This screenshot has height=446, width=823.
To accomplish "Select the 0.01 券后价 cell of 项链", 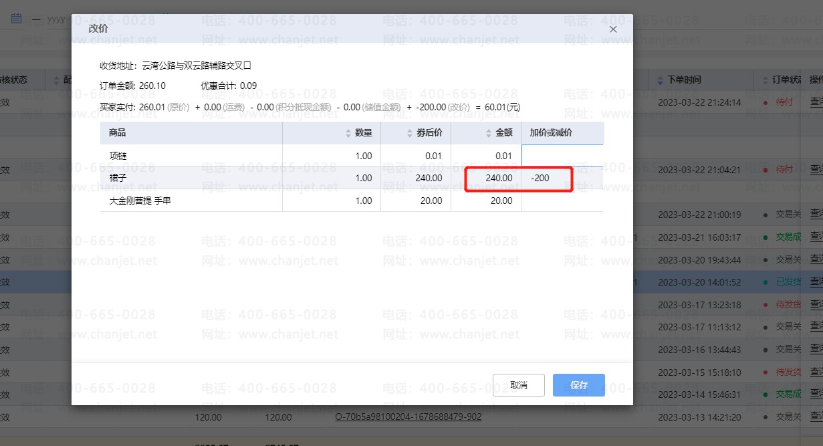I will coord(416,156).
